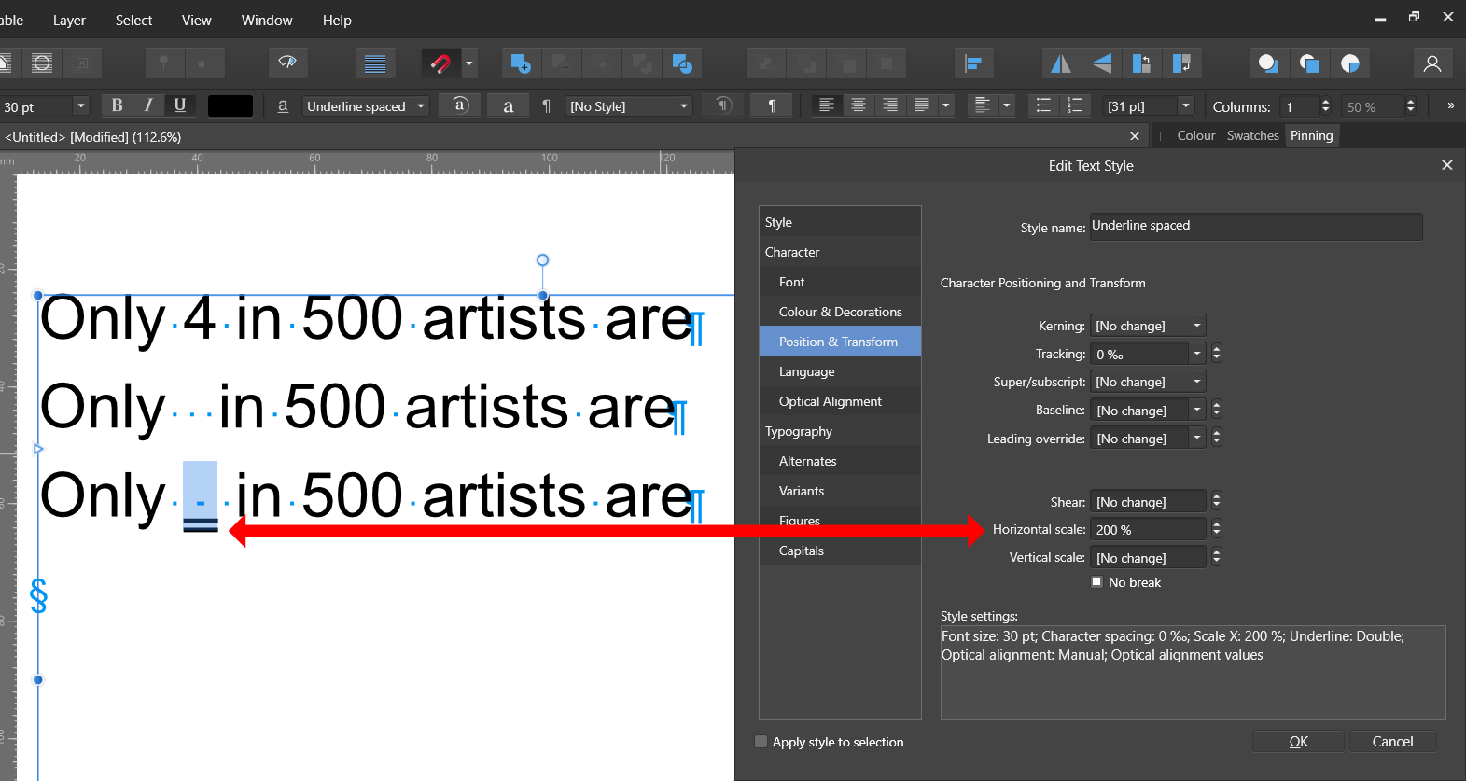The width and height of the screenshot is (1466, 781).
Task: Click the numbered list icon
Action: tap(1075, 105)
